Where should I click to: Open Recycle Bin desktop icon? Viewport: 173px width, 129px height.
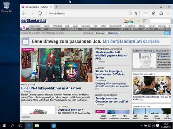7,7
